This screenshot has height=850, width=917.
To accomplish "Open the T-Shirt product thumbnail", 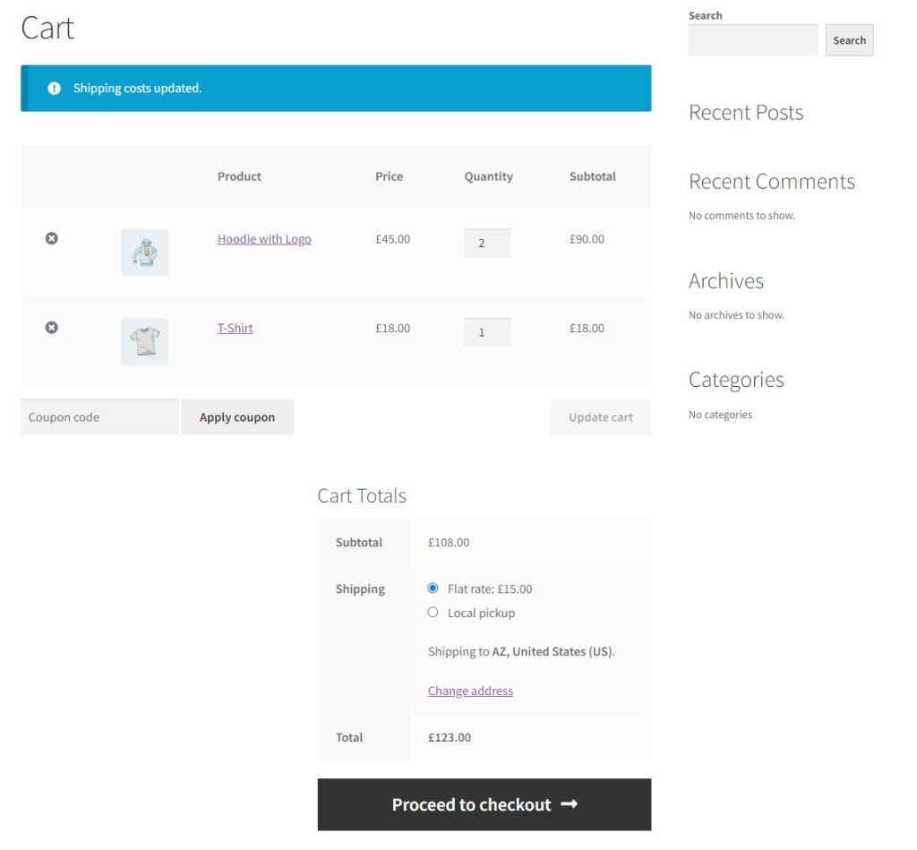I will point(144,341).
